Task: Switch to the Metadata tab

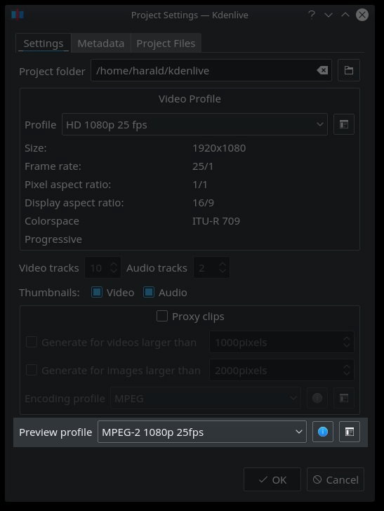Action: 100,43
